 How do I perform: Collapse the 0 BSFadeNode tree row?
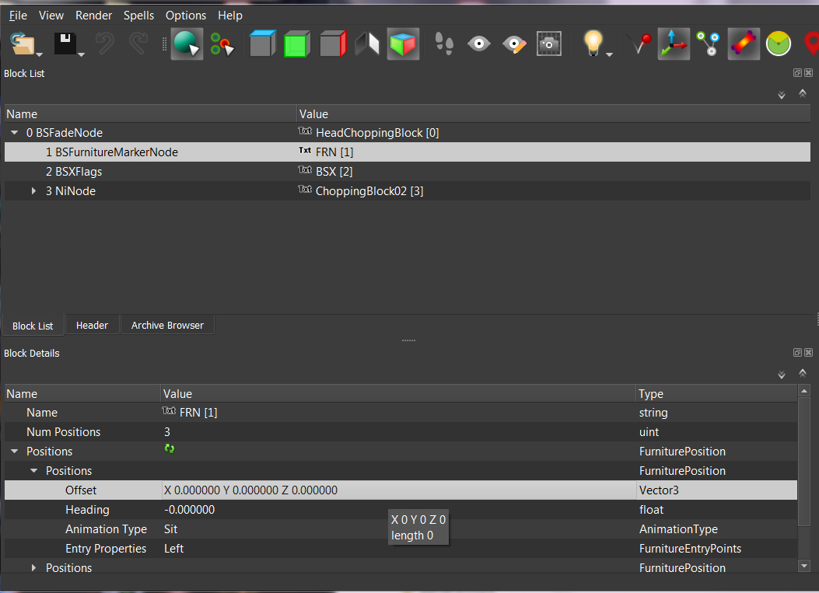(x=15, y=133)
